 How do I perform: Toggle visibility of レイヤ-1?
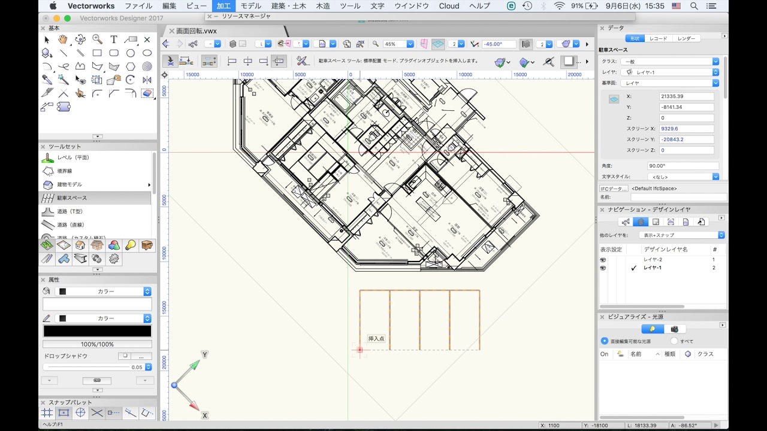click(602, 268)
